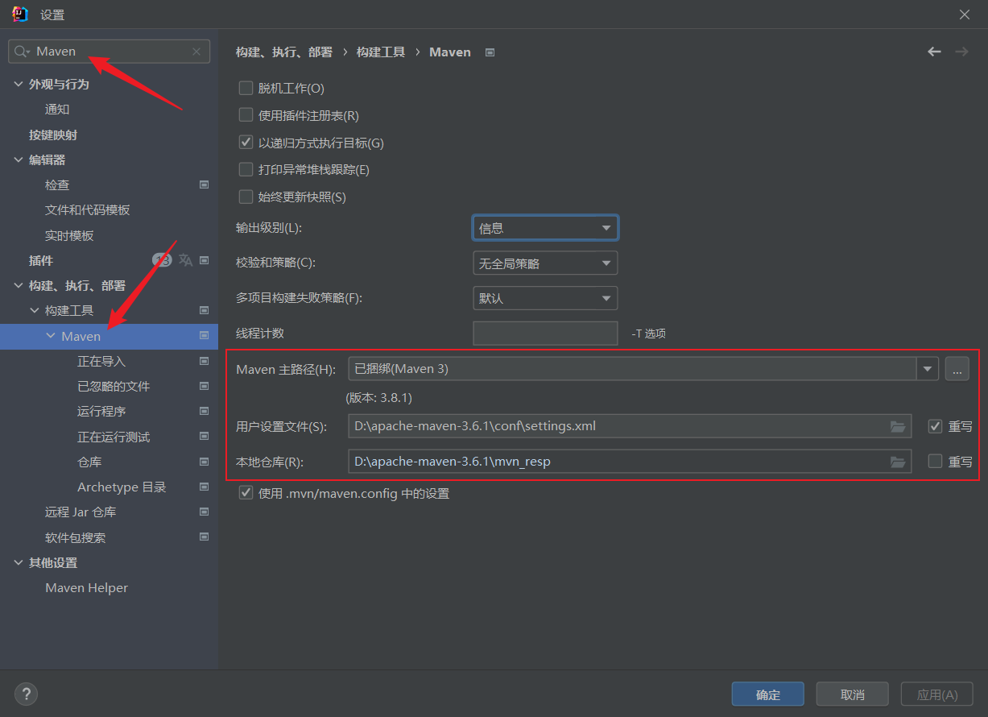
Task: Collapse the 构建工具 tree node
Action: 35,310
